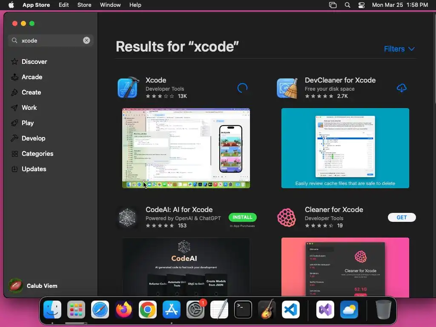Click the App Store Dock icon

[172, 310]
